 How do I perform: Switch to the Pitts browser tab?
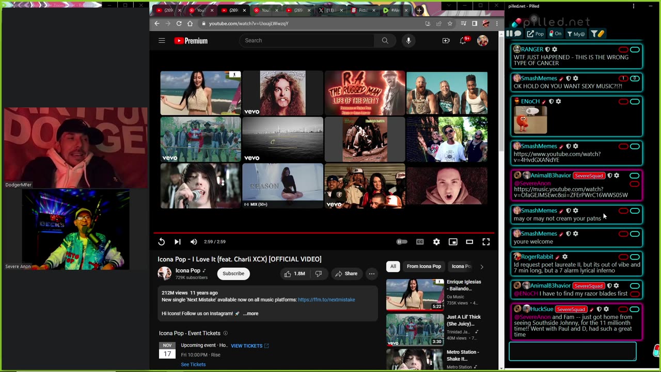[363, 10]
